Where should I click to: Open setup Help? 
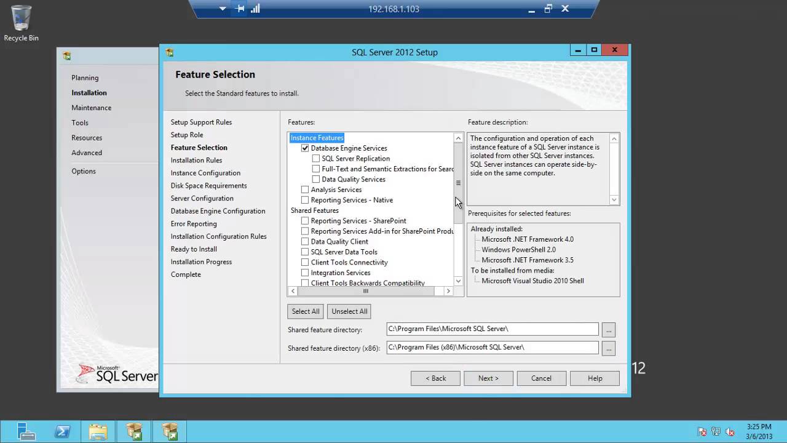coord(595,378)
